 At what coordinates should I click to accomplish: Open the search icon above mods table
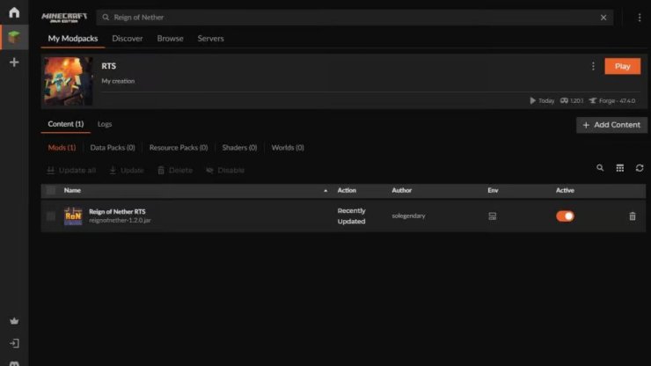[x=600, y=168]
